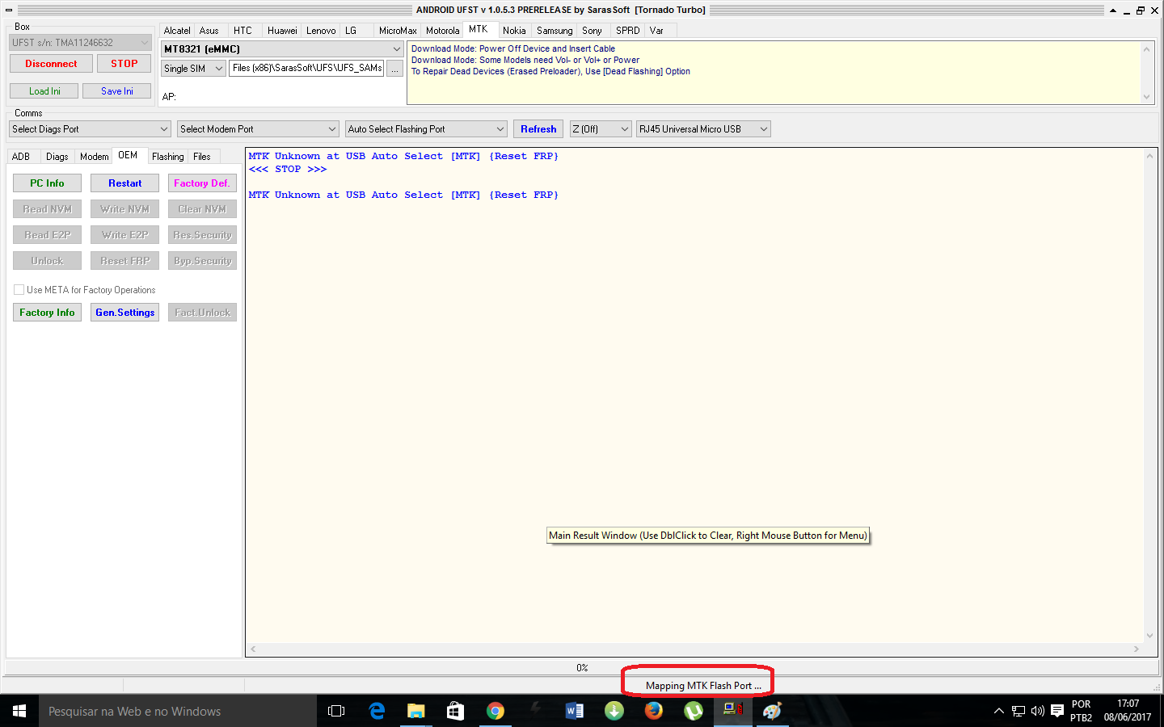Switch to the Flashing tab

pyautogui.click(x=167, y=157)
